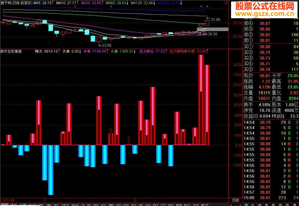Click the plus zoom button
Viewport: 299px width, 206px height.
click(231, 205)
